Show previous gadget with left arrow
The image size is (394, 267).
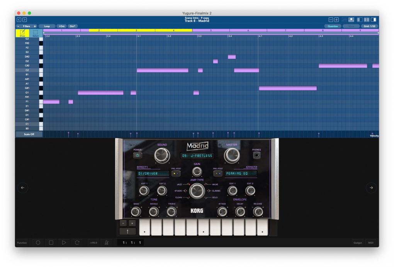tap(23, 187)
